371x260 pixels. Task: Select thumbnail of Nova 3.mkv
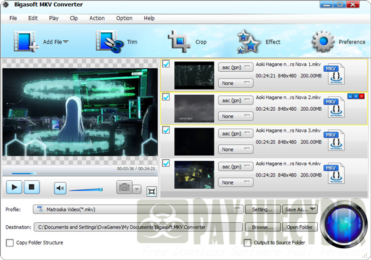(194, 142)
